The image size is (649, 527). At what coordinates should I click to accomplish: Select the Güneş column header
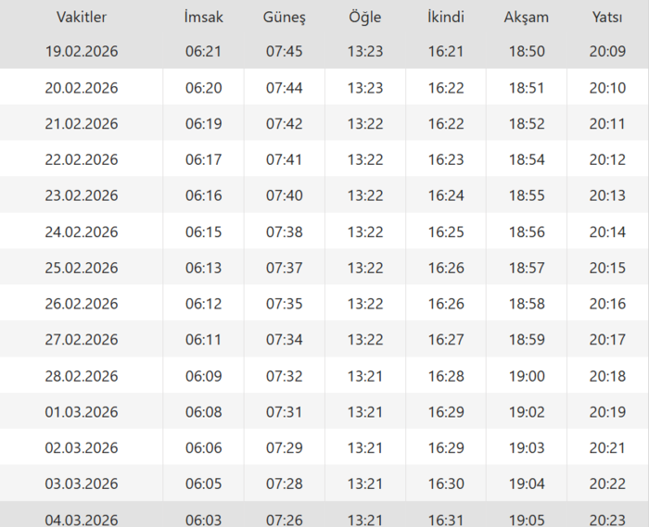tap(285, 18)
